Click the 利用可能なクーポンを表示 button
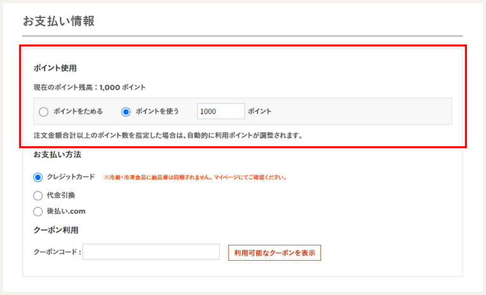486x295 pixels. click(275, 253)
